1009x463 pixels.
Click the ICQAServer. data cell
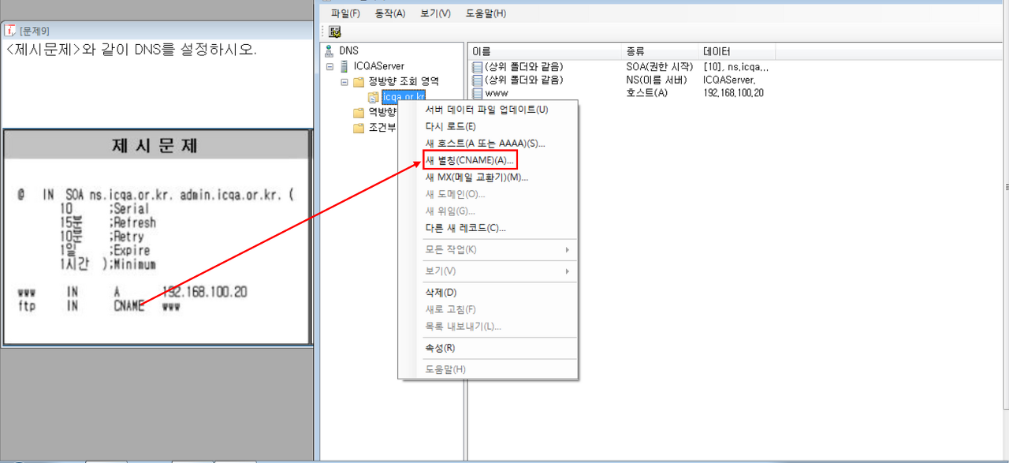click(x=729, y=80)
